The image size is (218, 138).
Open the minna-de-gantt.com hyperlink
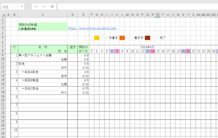coord(92,28)
